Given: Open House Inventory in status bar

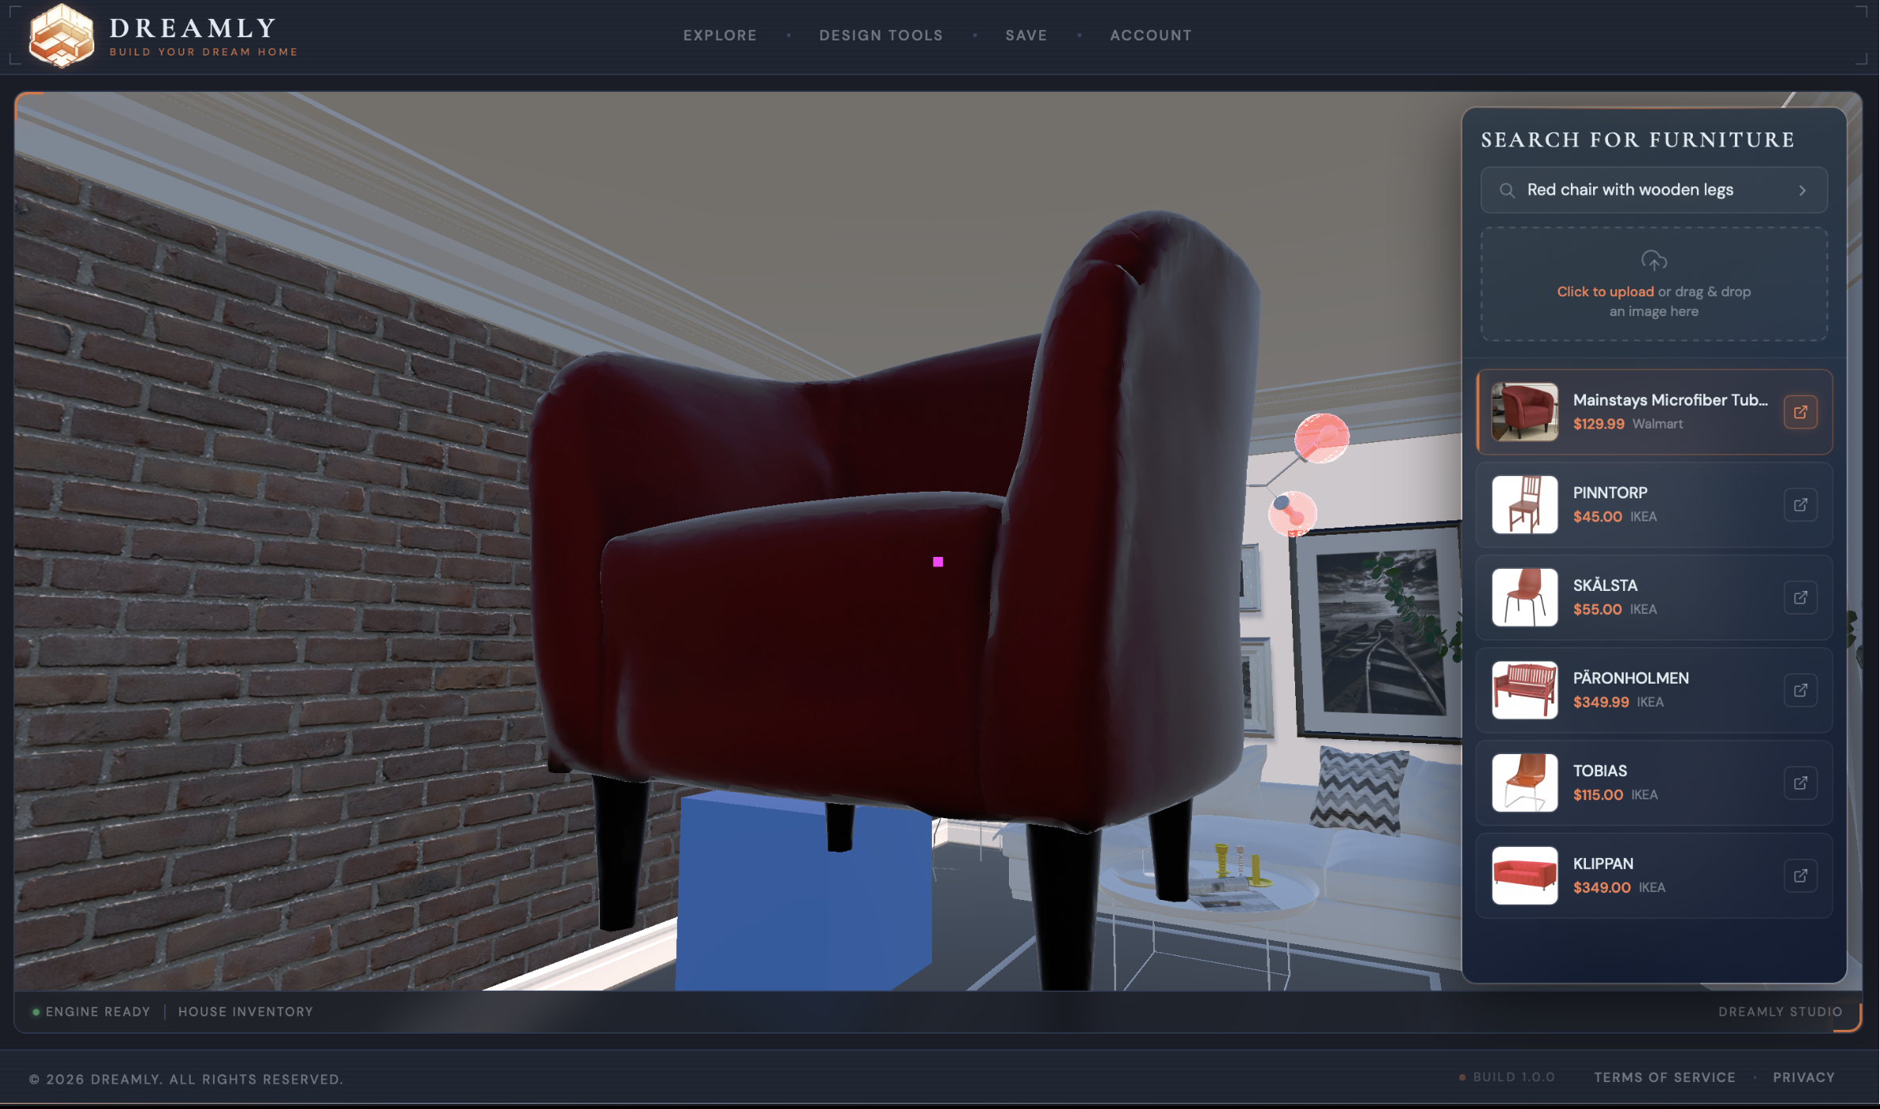Looking at the screenshot, I should point(246,1012).
